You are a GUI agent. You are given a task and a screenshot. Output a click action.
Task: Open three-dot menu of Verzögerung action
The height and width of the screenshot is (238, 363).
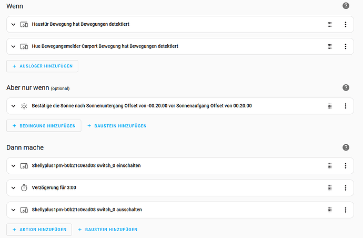[x=346, y=187]
